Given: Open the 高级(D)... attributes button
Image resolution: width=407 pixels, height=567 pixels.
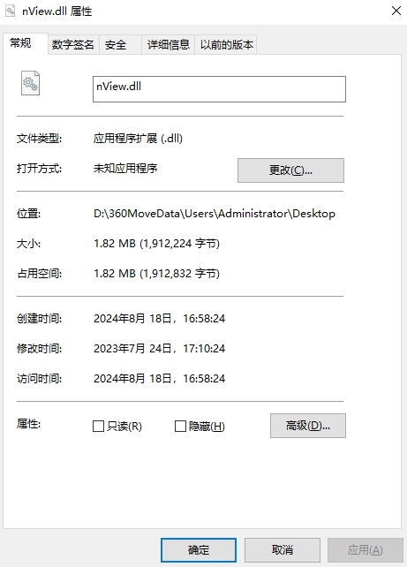Looking at the screenshot, I should pos(308,426).
